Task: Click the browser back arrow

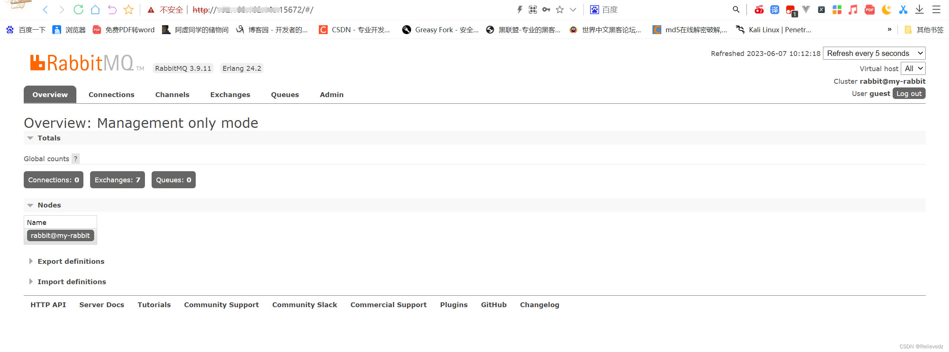Action: [x=46, y=10]
